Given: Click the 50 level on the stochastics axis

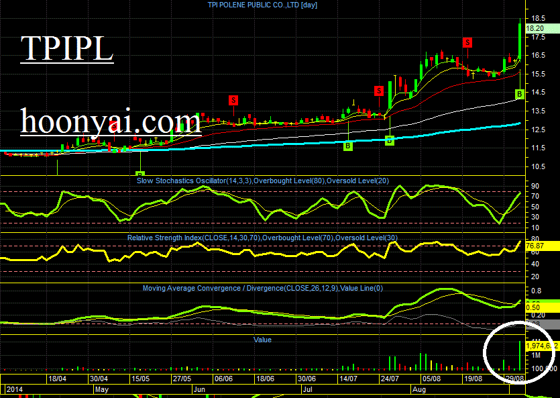Looking at the screenshot, I should coord(535,207).
